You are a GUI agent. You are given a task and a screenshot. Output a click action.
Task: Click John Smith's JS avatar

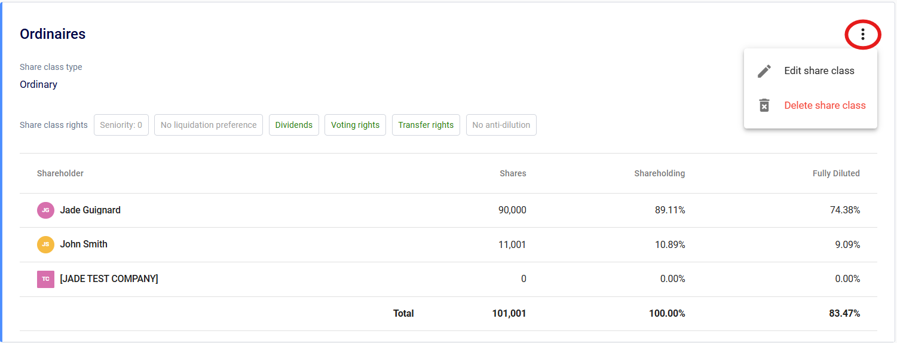coord(45,244)
